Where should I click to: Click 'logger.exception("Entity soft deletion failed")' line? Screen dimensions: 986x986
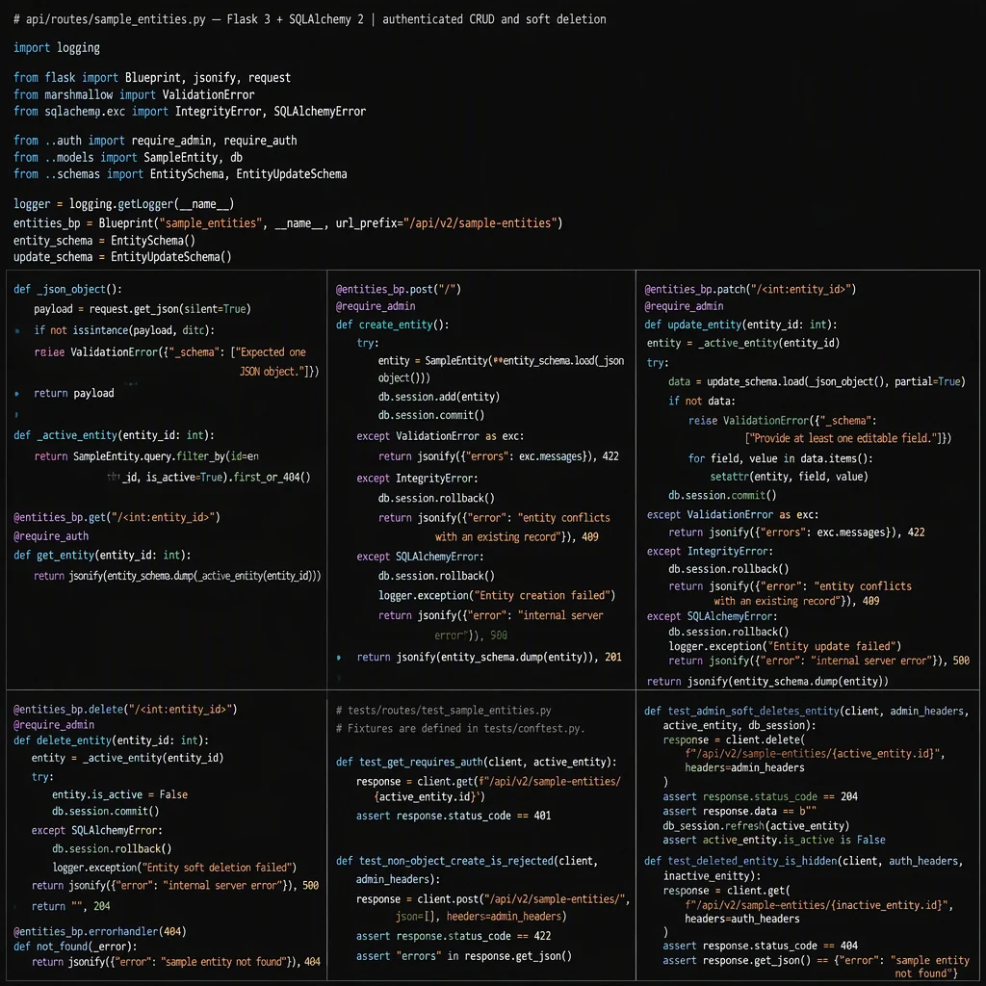pos(174,868)
